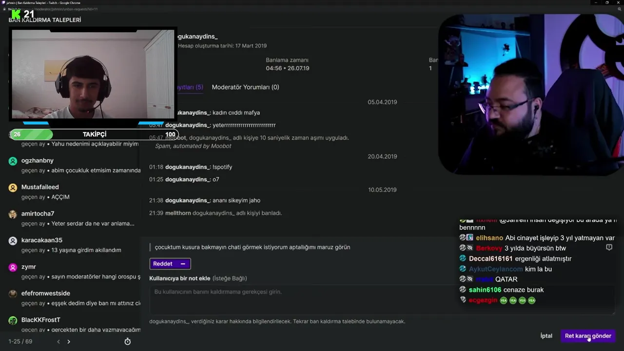The height and width of the screenshot is (351, 624).
Task: Open efefromwestside's unban request
Action: coord(74,298)
